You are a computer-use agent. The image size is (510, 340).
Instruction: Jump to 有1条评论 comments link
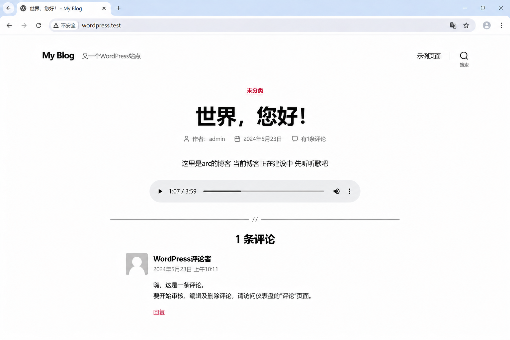click(x=313, y=139)
